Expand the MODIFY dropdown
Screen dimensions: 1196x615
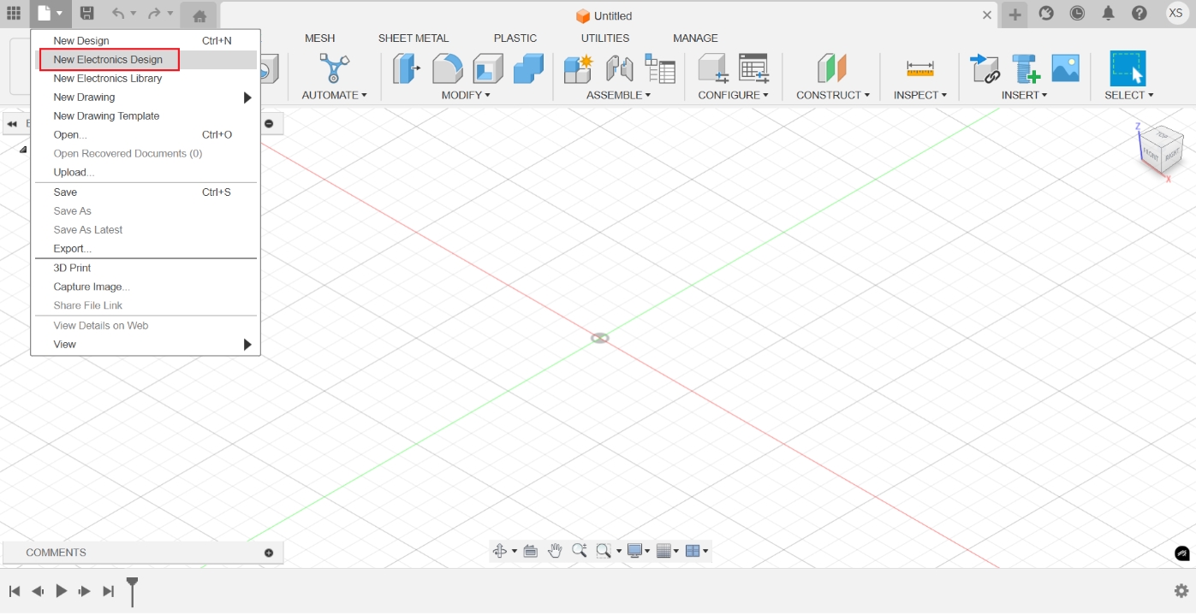466,95
